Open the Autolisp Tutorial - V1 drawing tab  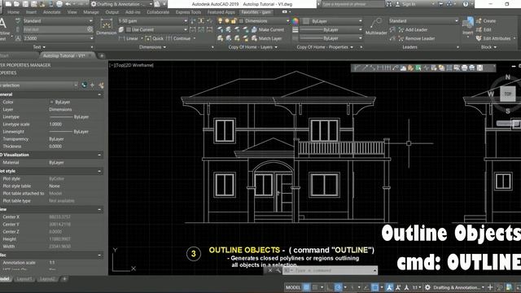pos(64,55)
